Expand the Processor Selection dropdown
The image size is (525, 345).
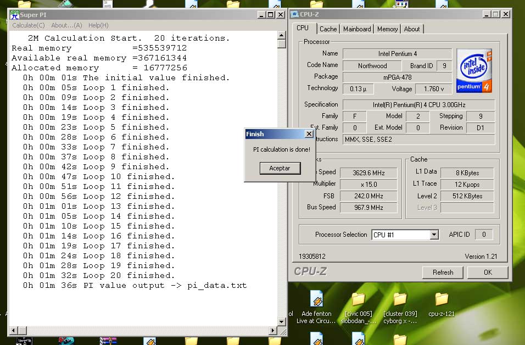click(434, 235)
